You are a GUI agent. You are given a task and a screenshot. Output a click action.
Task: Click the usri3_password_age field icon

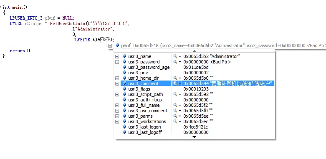pyautogui.click(x=124, y=67)
